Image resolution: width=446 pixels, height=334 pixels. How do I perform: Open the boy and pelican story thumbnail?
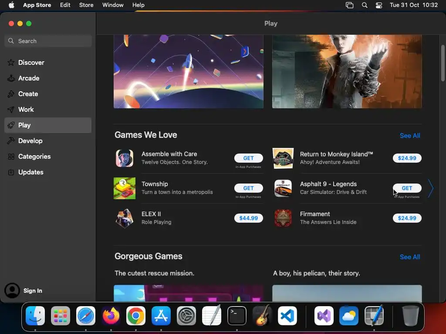tap(347, 293)
